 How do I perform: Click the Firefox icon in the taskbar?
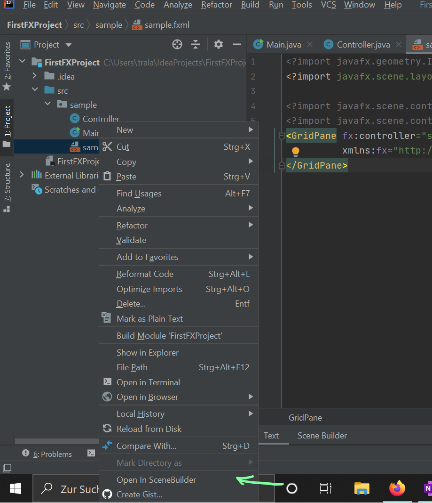(397, 488)
